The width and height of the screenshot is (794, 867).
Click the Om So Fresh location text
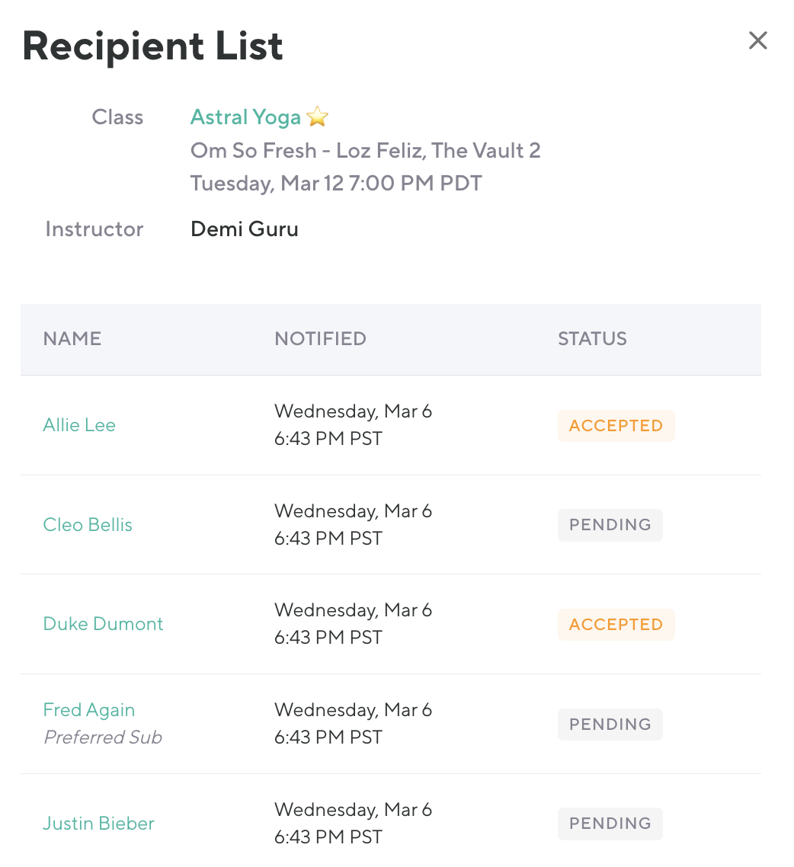coord(365,151)
